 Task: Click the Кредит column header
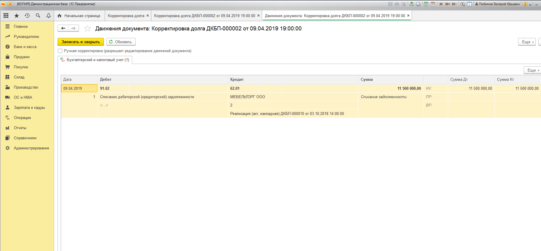(x=293, y=79)
